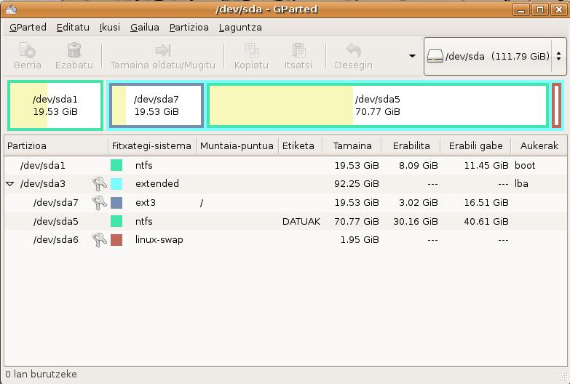The height and width of the screenshot is (384, 570).
Task: Collapse the /dev/sda3 extended partition tree
Action: click(x=10, y=184)
